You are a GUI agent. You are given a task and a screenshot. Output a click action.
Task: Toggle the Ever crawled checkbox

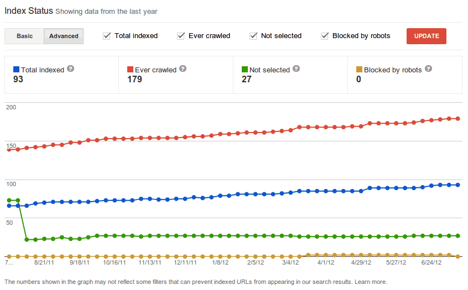coord(181,36)
